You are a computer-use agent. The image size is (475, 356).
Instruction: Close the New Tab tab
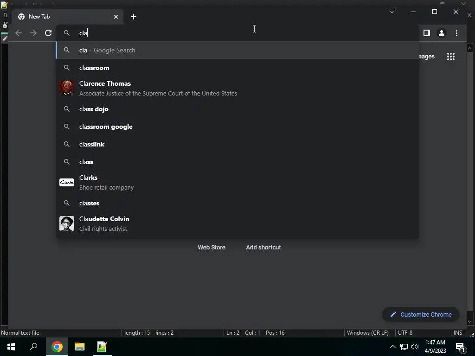pyautogui.click(x=116, y=17)
